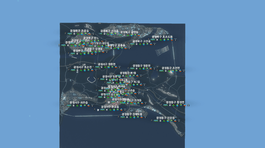Click gray square icon under 광정동구 진장읍

tap(160, 121)
